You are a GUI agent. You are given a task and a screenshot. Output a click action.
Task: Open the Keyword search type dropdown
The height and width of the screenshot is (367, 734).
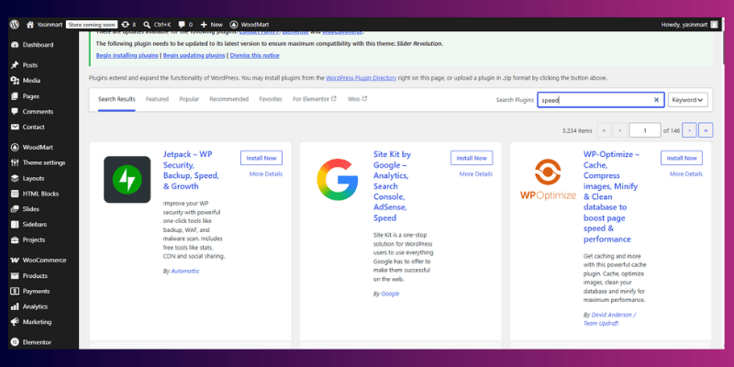(x=687, y=100)
